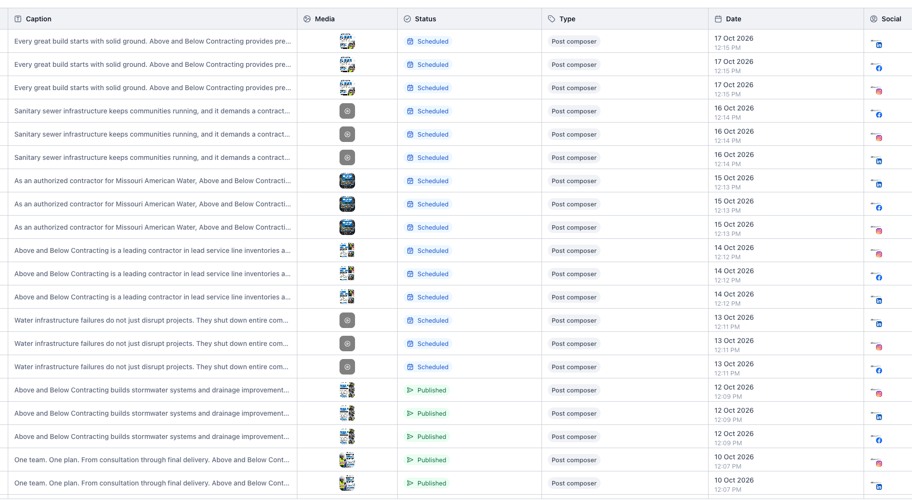Click LinkedIn icon on 15 Oct Missouri American Water row
This screenshot has height=500, width=912.
tap(879, 185)
